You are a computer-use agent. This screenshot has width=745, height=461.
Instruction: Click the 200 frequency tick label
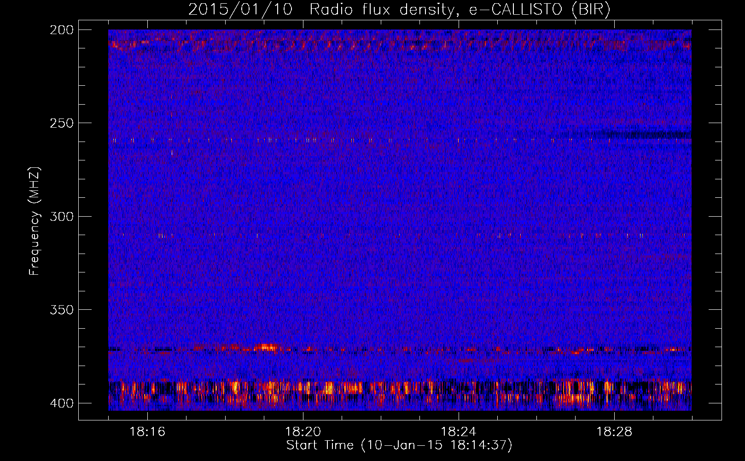62,30
